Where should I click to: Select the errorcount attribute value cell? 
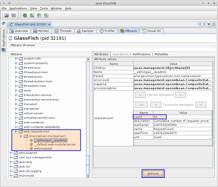coord(173,80)
